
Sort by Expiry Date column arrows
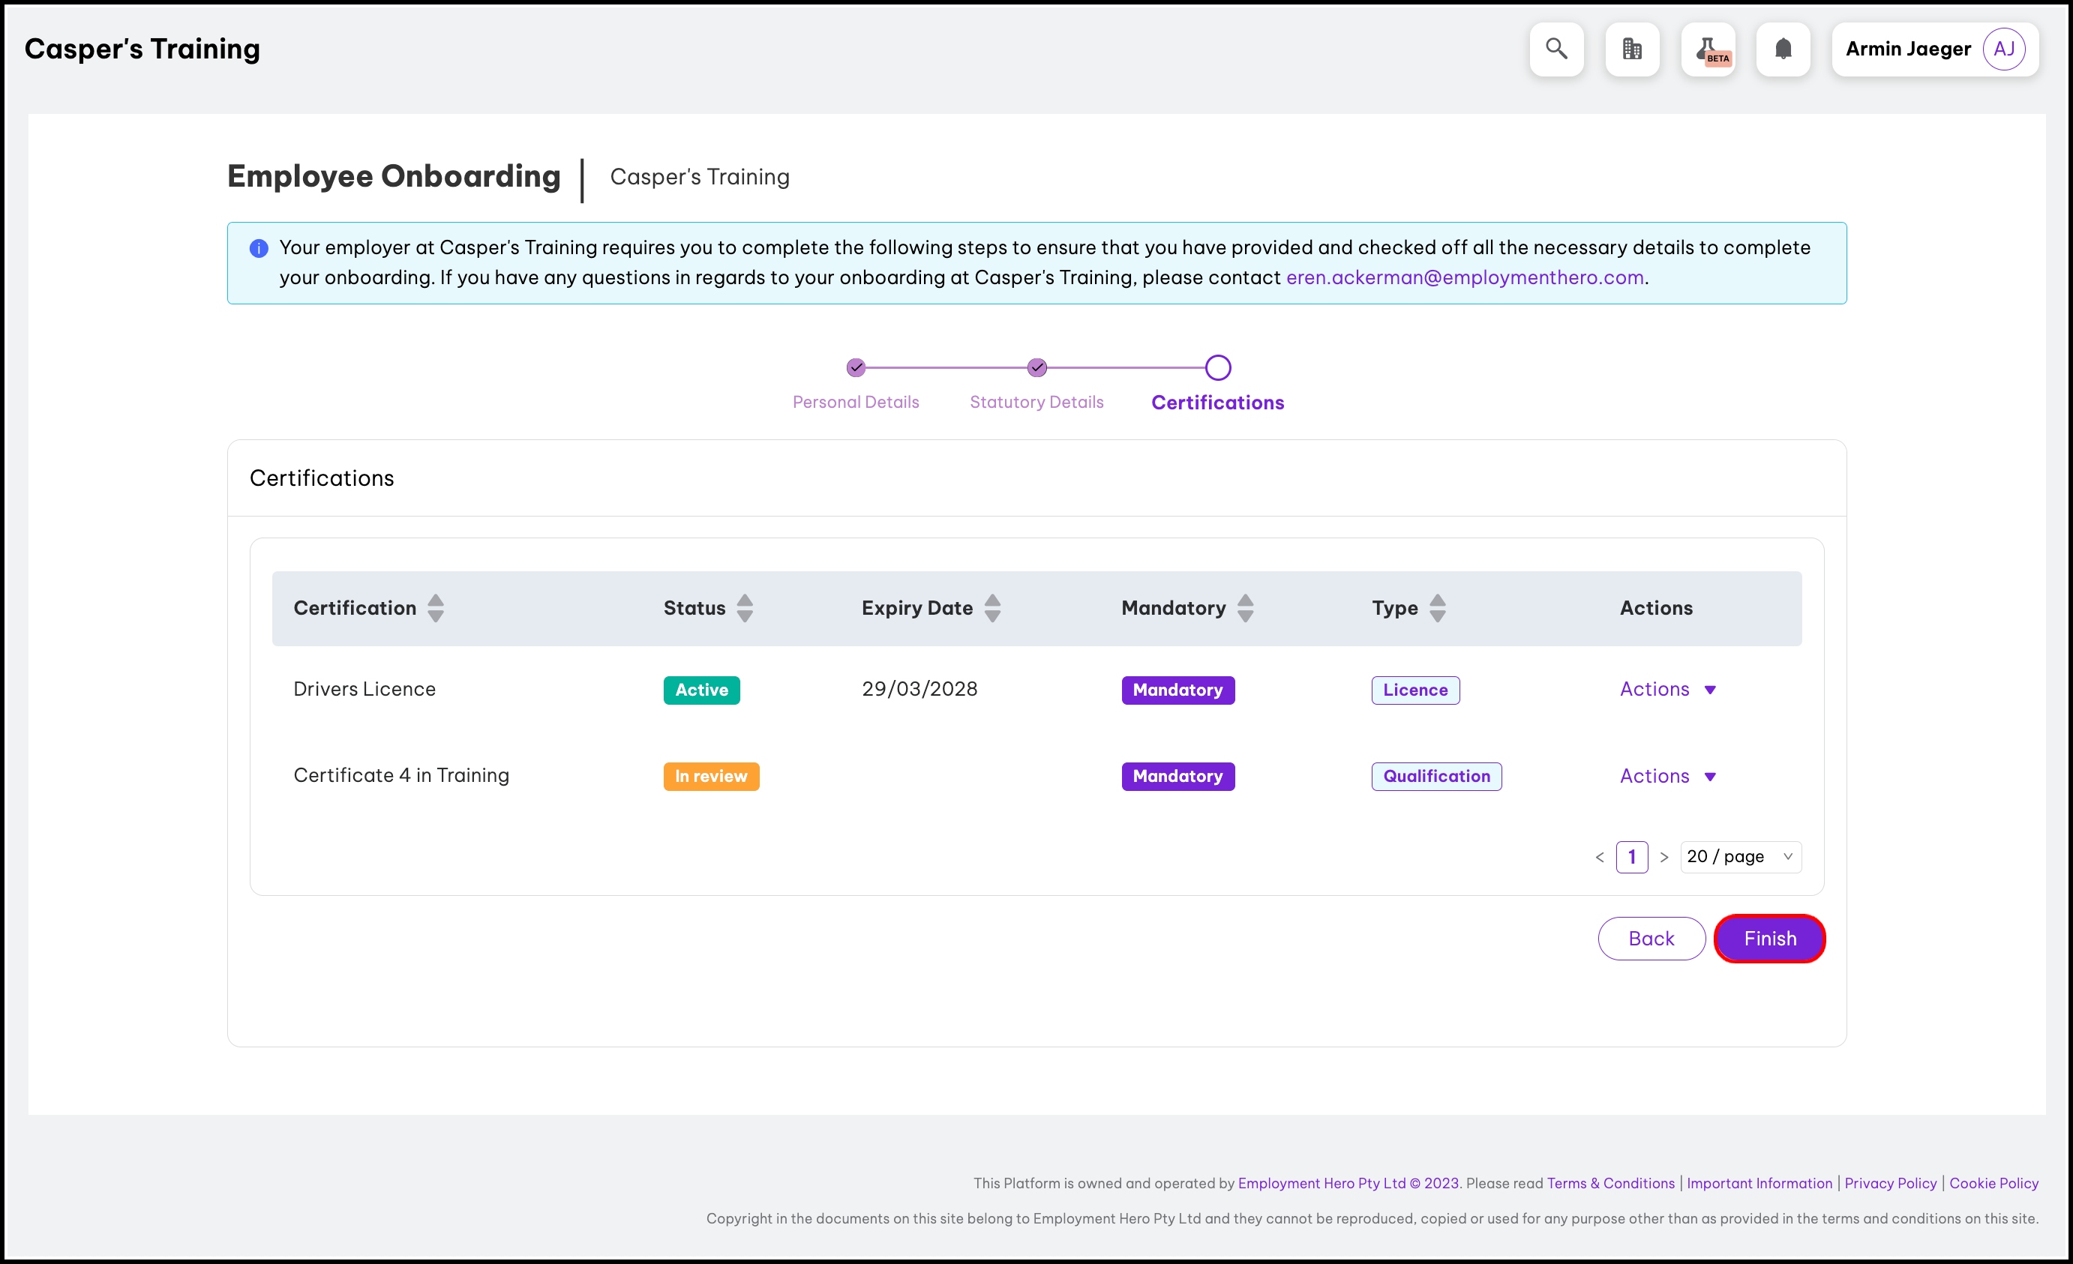pyautogui.click(x=992, y=608)
